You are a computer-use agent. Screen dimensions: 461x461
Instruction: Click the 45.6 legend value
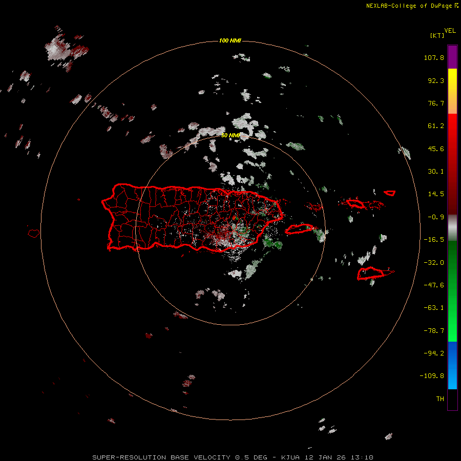pos(436,149)
